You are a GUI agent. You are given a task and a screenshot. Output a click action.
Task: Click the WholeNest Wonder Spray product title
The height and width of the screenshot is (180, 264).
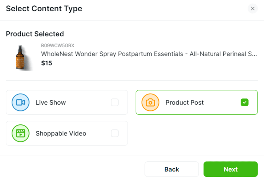pos(149,54)
